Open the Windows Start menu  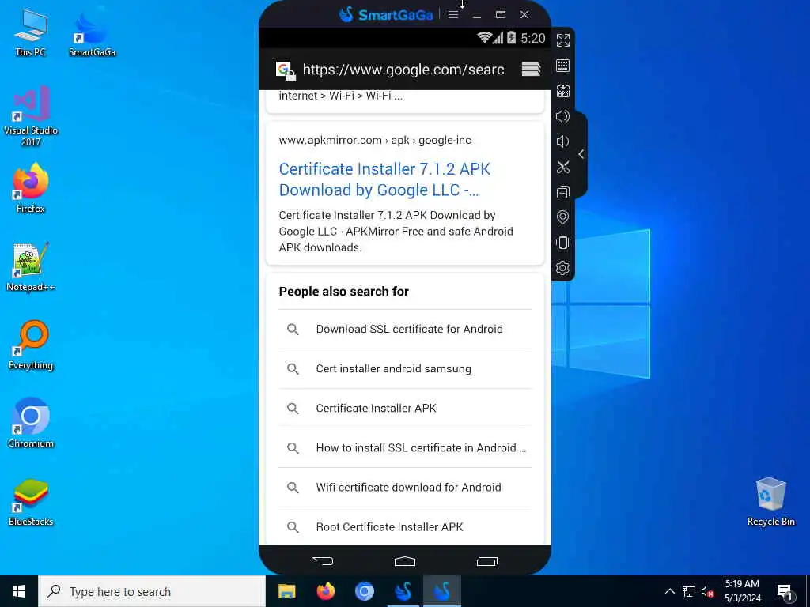(19, 591)
